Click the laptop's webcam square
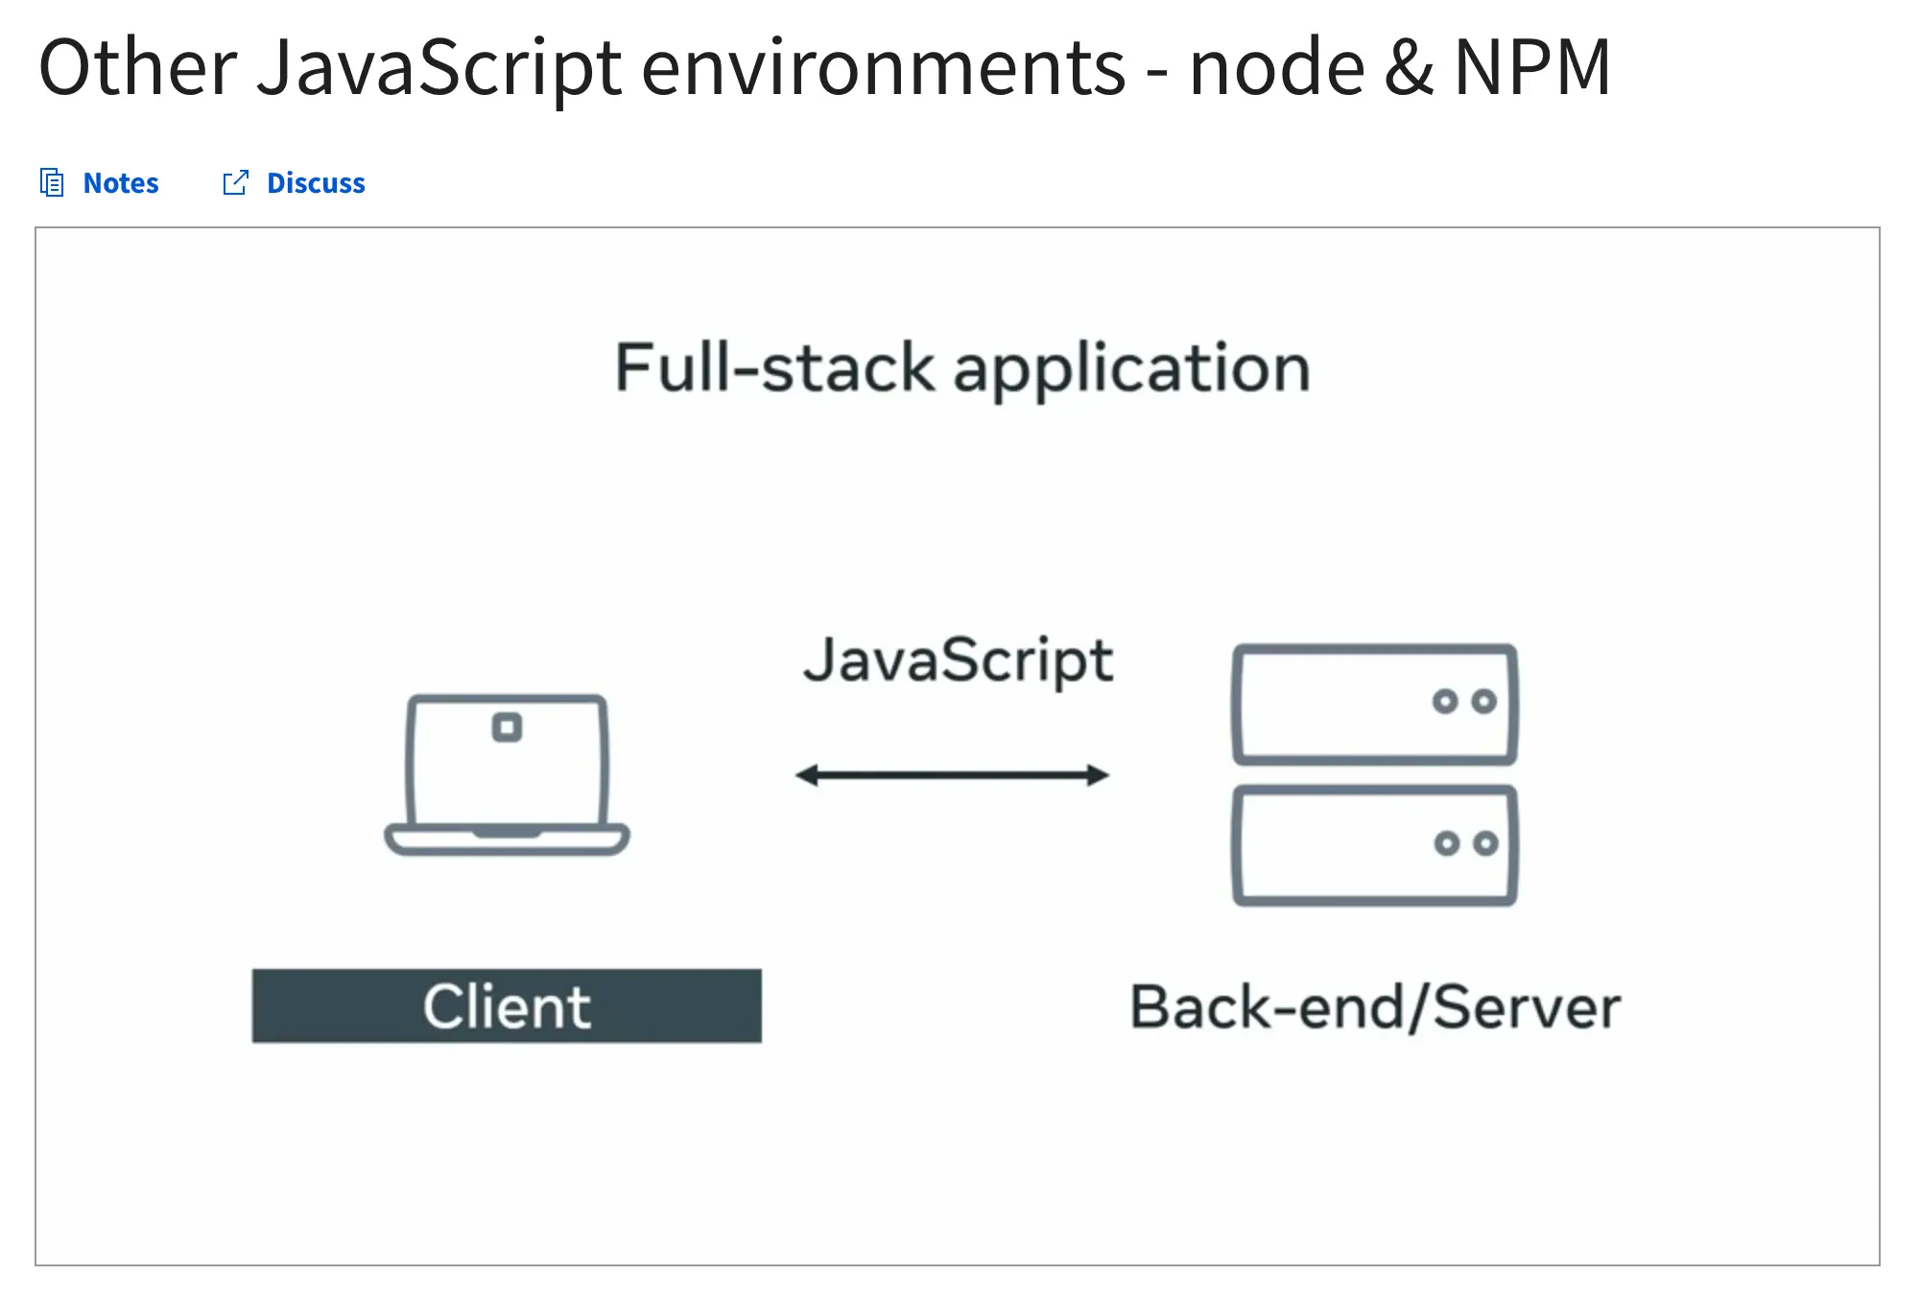The width and height of the screenshot is (1921, 1299). tap(507, 727)
